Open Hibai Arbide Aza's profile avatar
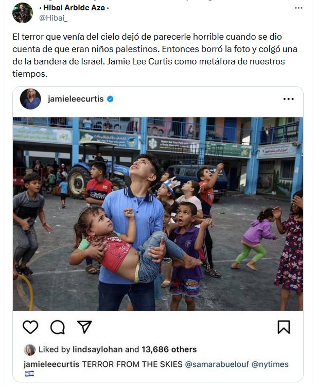The image size is (316, 386). (x=23, y=13)
